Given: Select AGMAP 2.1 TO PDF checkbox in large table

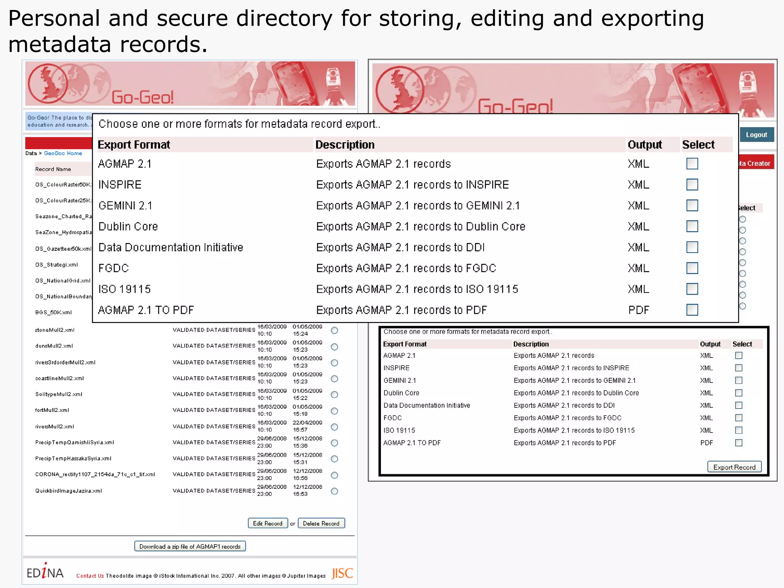Looking at the screenshot, I should click(692, 310).
